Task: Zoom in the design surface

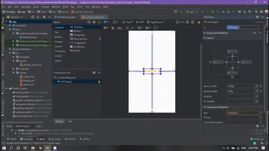Action: (x=187, y=22)
